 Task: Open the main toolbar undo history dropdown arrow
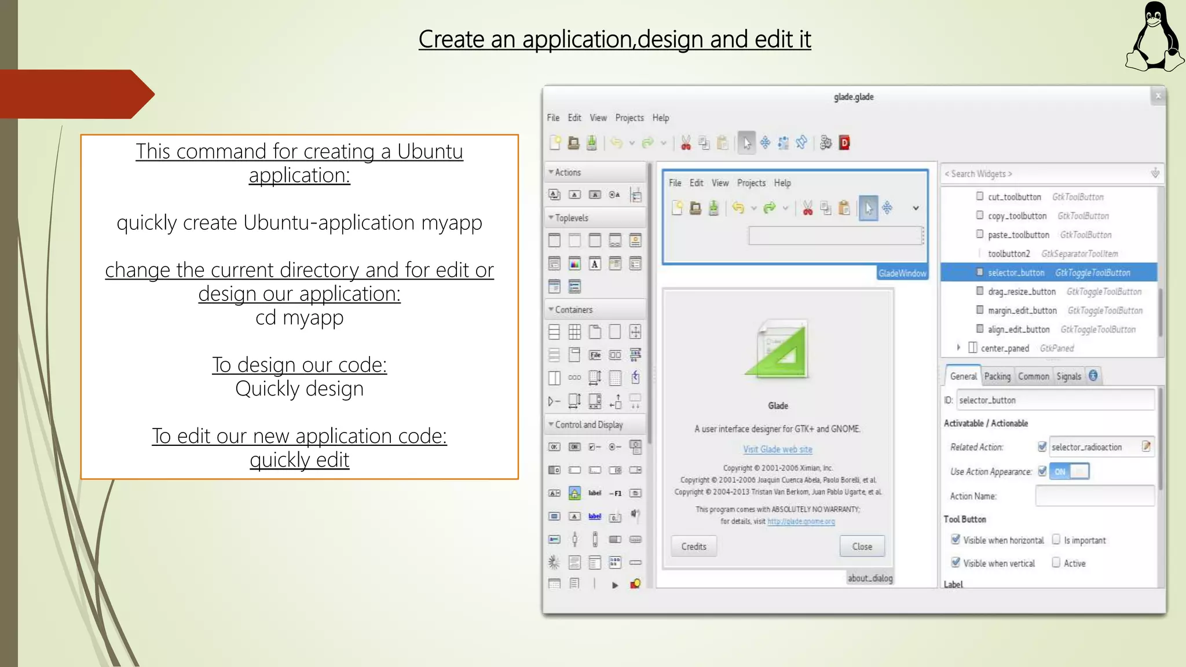click(x=632, y=143)
